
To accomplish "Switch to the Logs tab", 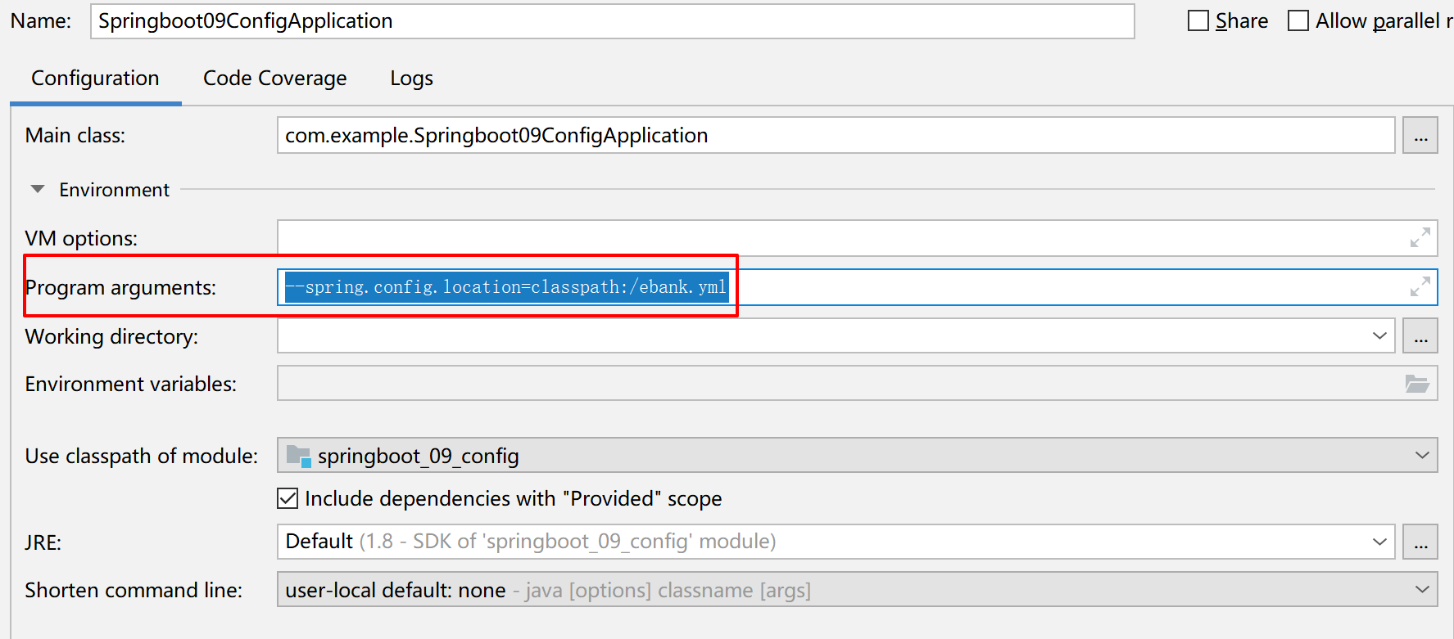I will [411, 79].
